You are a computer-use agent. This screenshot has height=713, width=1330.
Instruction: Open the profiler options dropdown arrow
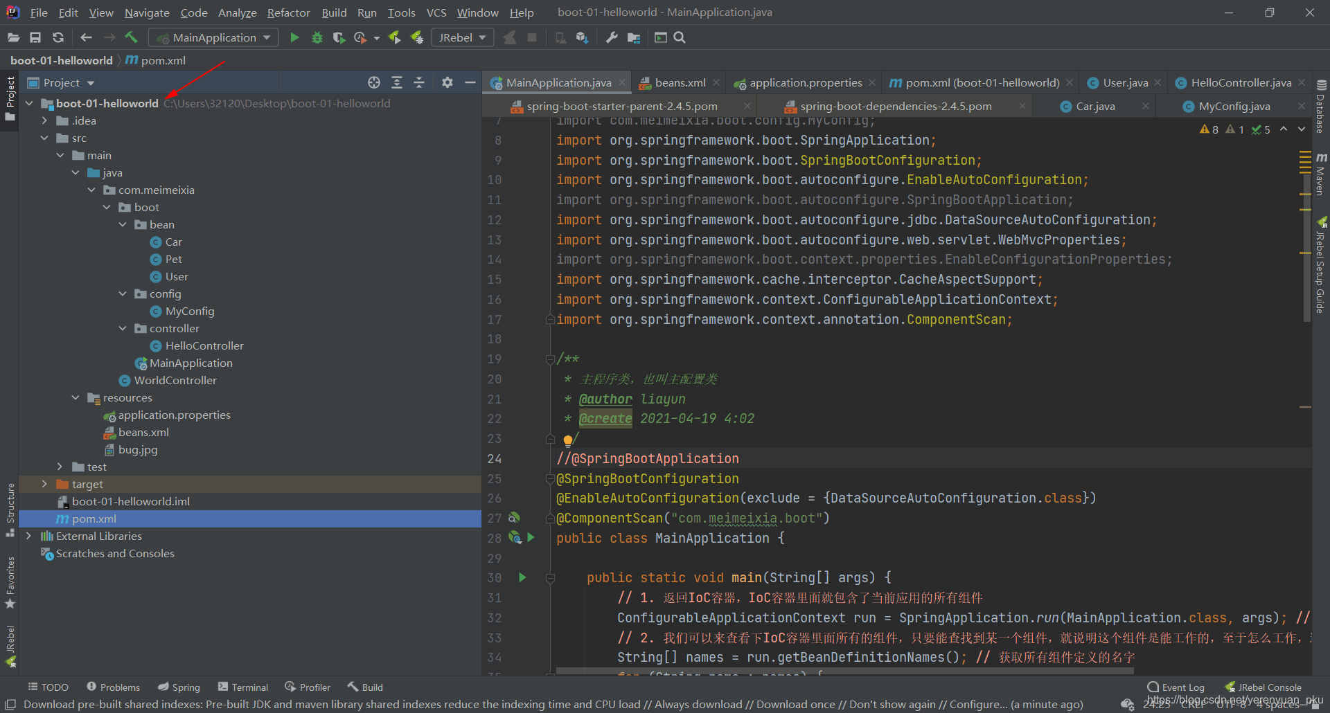pos(377,38)
